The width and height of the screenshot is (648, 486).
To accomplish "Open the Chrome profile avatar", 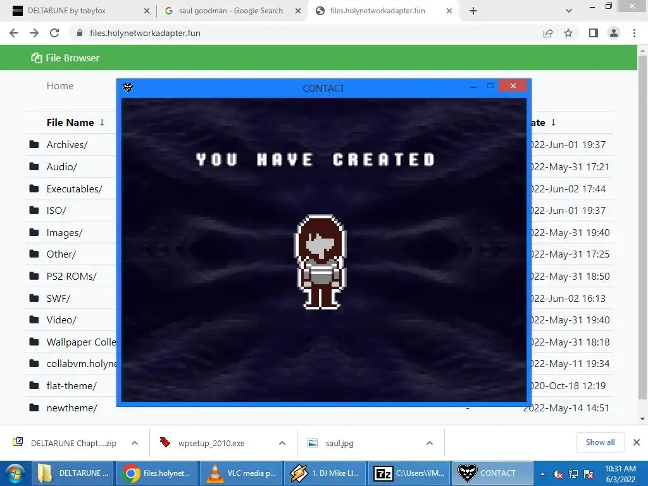I will 614,33.
